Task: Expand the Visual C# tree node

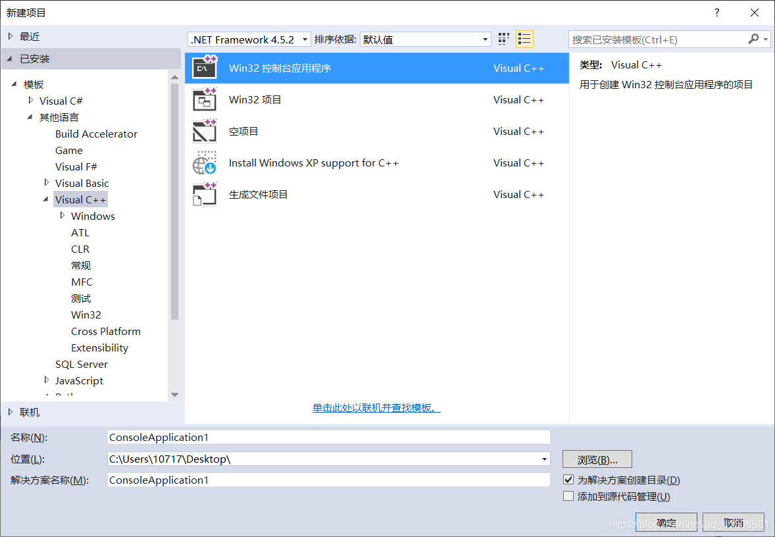Action: coord(31,101)
